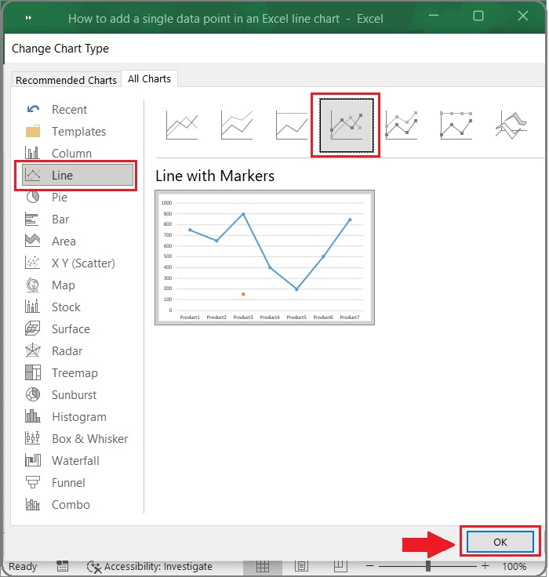The image size is (549, 577).
Task: Confirm chart type with OK button
Action: pos(500,542)
